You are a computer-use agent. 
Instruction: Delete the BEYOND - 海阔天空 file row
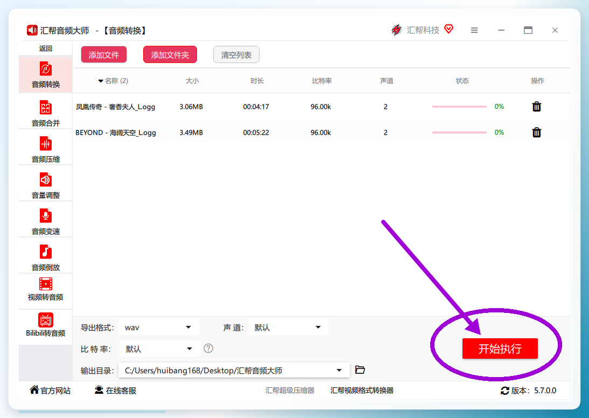coord(536,133)
